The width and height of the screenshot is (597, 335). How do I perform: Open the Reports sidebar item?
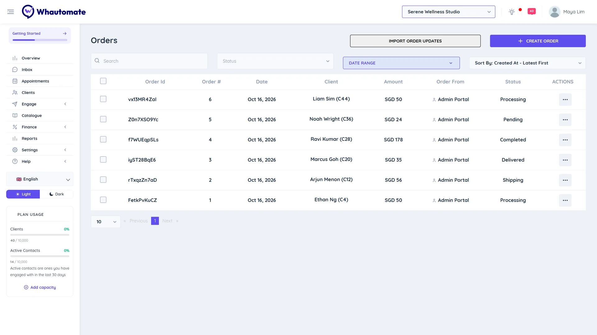coord(40,139)
